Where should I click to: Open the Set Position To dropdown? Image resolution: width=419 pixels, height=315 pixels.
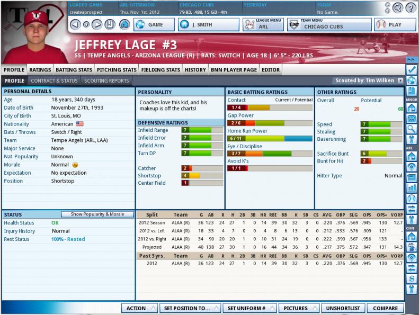click(189, 308)
